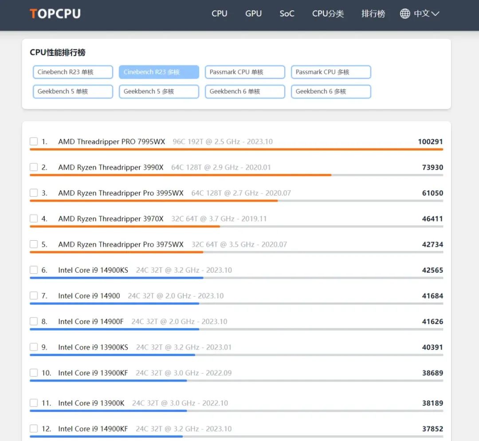Check the Ryzen Threadripper 3970X checkbox

click(34, 219)
